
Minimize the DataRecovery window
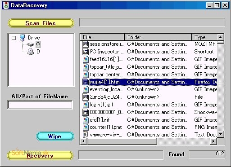pos(209,5)
